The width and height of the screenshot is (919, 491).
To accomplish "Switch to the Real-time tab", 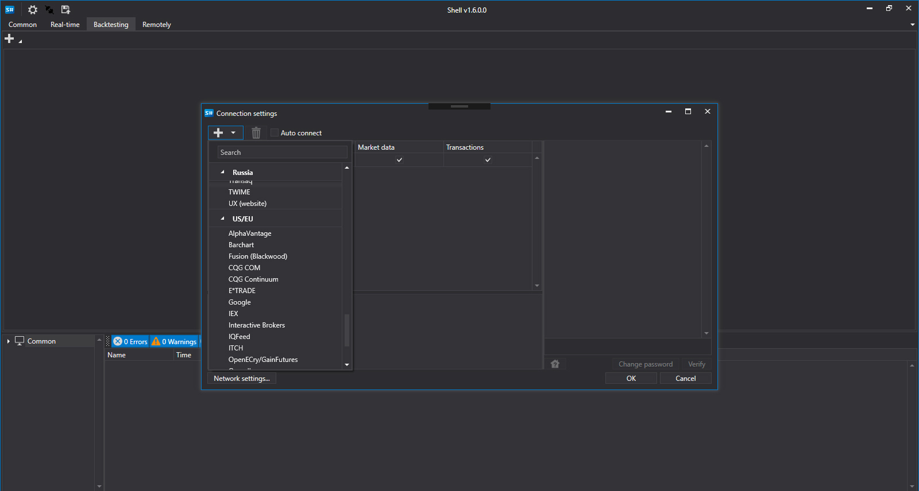I will 65,25.
